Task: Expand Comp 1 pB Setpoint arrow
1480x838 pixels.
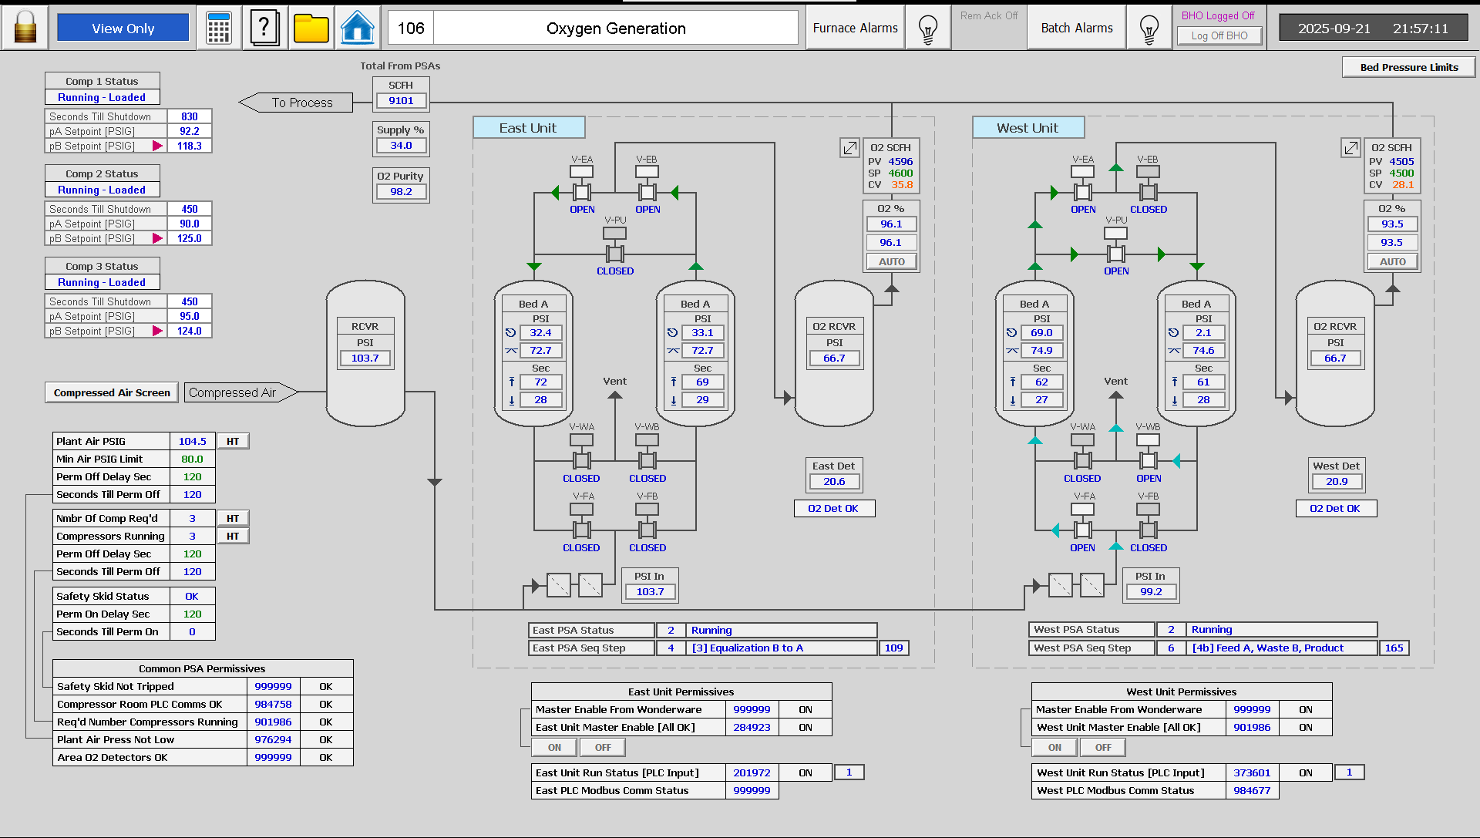Action: pyautogui.click(x=157, y=146)
